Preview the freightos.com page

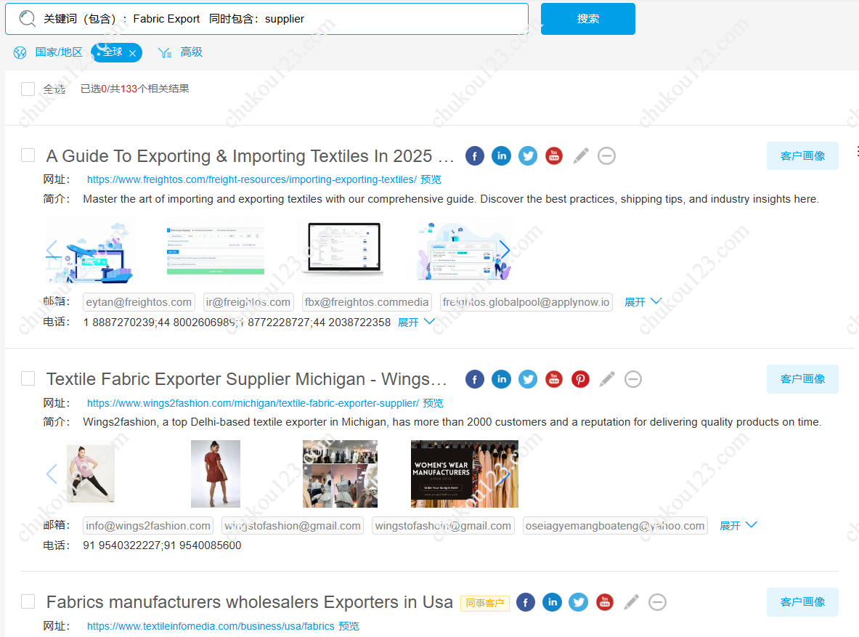tap(431, 180)
